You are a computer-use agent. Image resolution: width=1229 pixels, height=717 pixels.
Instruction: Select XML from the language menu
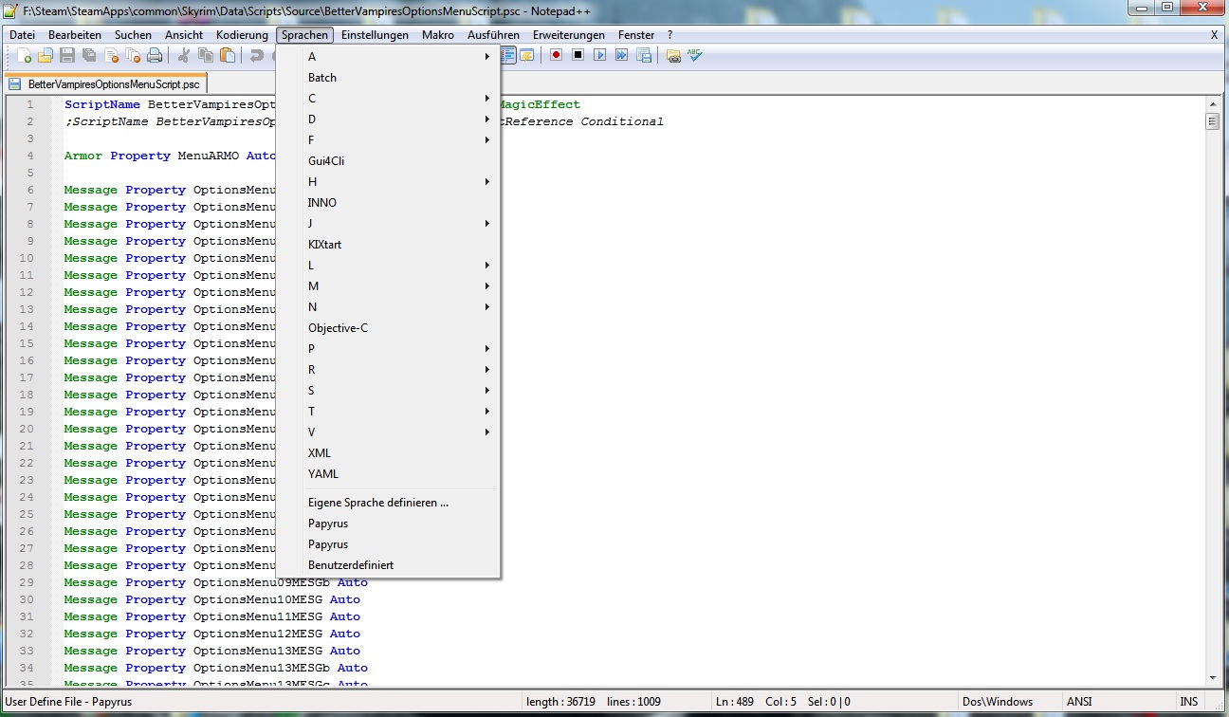(x=320, y=453)
